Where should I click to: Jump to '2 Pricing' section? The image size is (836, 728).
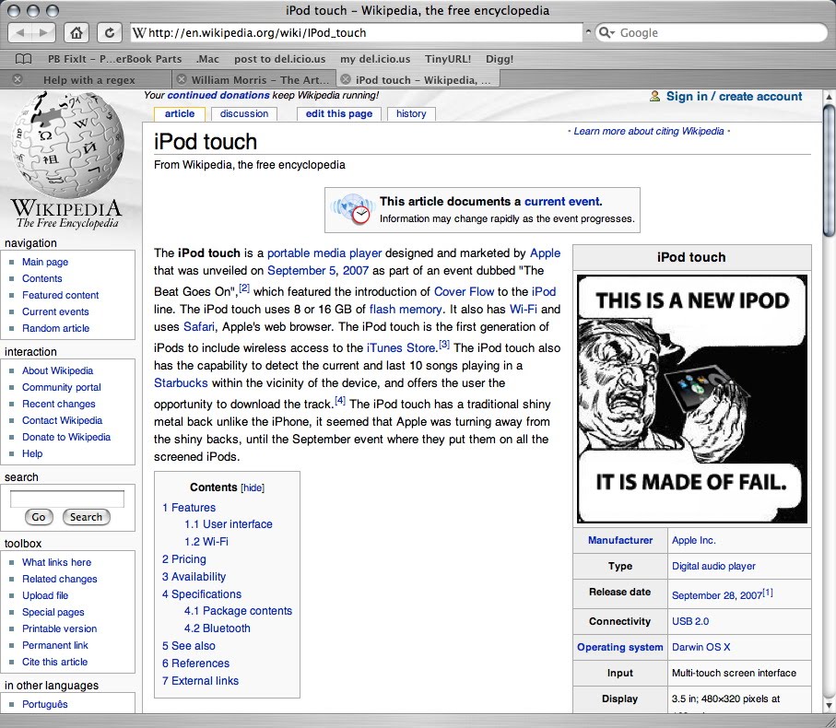(184, 559)
